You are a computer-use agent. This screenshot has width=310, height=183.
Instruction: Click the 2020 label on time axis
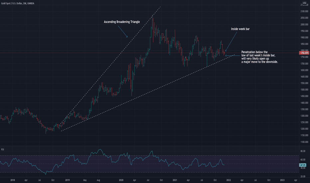121,180
